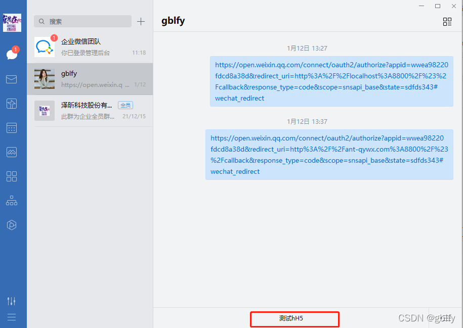Open the Documents icon in sidebar
This screenshot has height=328, width=463.
pyautogui.click(x=12, y=104)
